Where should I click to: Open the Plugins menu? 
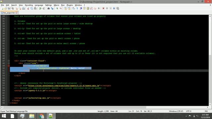coord(70,5)
